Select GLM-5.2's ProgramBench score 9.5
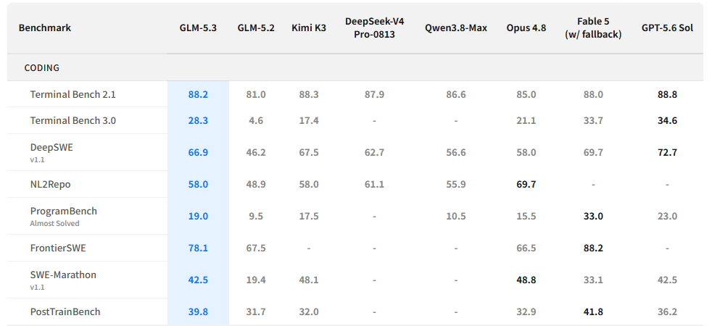 click(x=256, y=216)
